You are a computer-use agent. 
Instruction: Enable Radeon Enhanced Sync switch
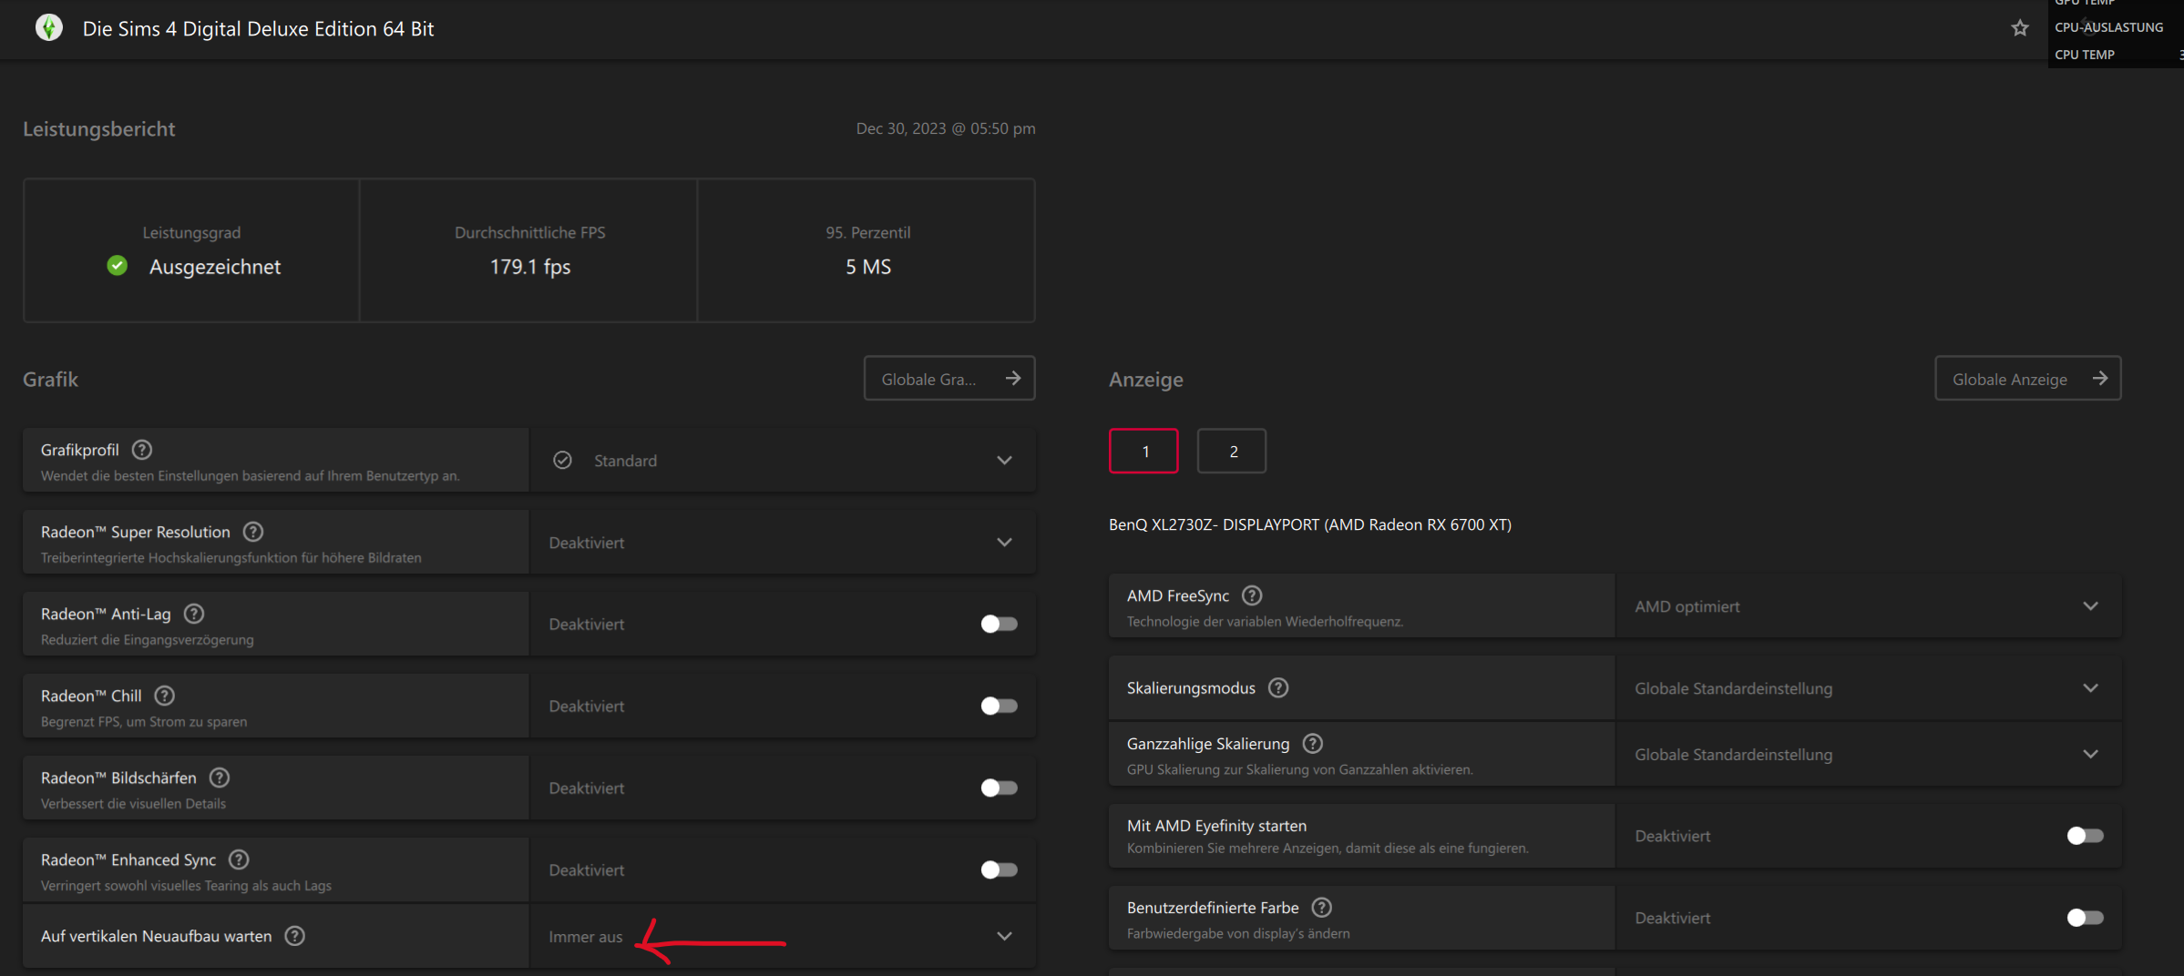click(x=999, y=869)
